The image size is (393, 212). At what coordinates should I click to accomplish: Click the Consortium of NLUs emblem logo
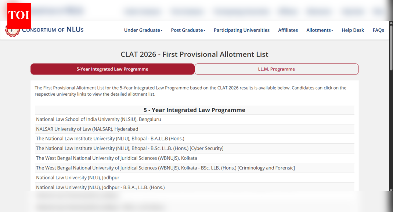(x=12, y=30)
